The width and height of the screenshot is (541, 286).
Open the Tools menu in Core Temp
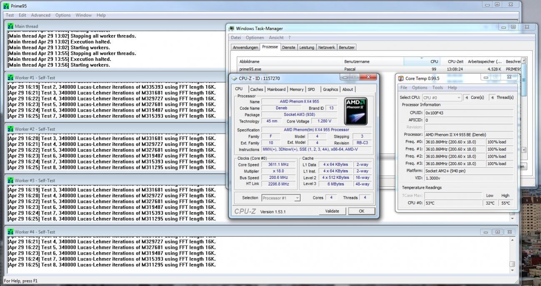(438, 88)
